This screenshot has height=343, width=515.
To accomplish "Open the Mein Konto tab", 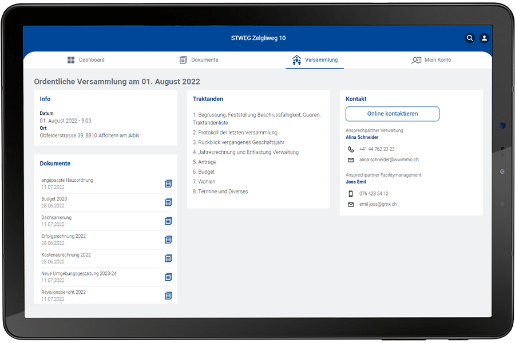I will coord(431,60).
